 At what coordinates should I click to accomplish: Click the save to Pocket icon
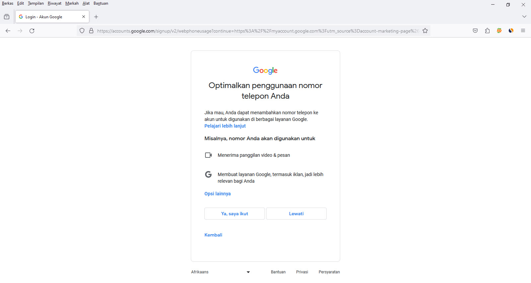[475, 31]
